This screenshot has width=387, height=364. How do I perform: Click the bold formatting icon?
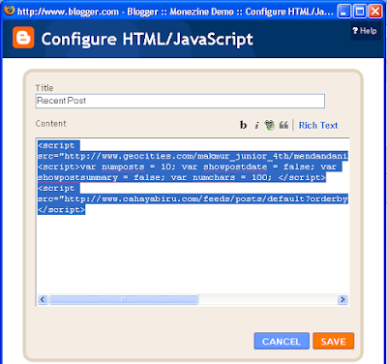click(243, 125)
